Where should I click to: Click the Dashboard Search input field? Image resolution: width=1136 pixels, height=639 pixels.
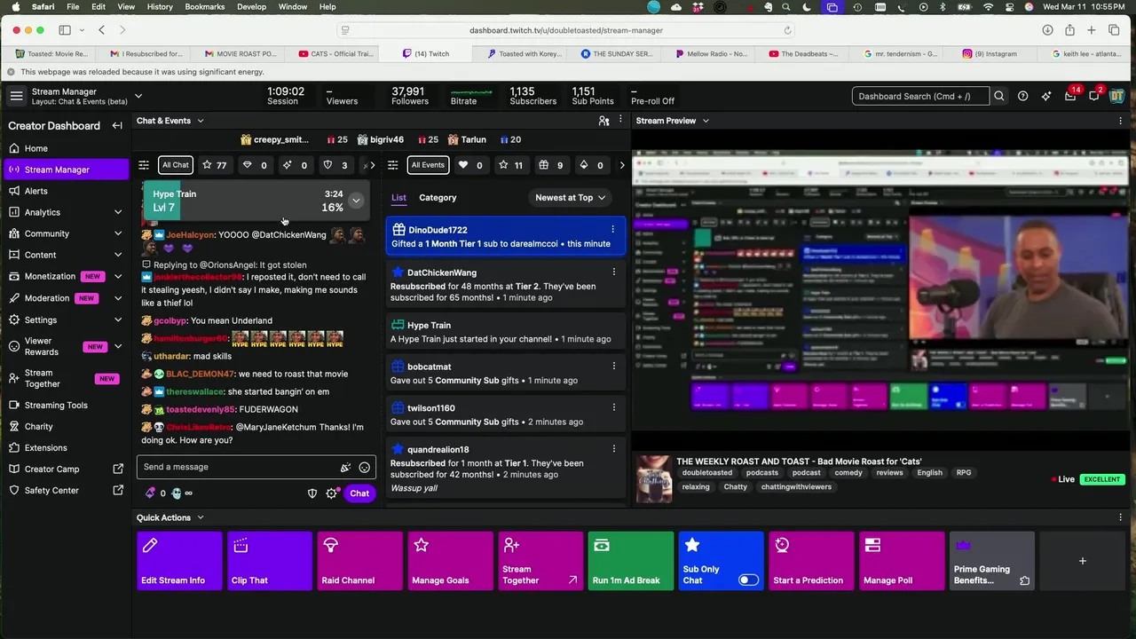[920, 96]
